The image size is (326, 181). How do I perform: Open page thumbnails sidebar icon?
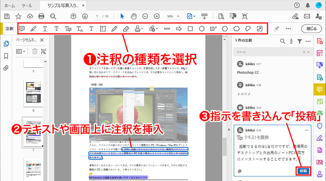point(6,44)
